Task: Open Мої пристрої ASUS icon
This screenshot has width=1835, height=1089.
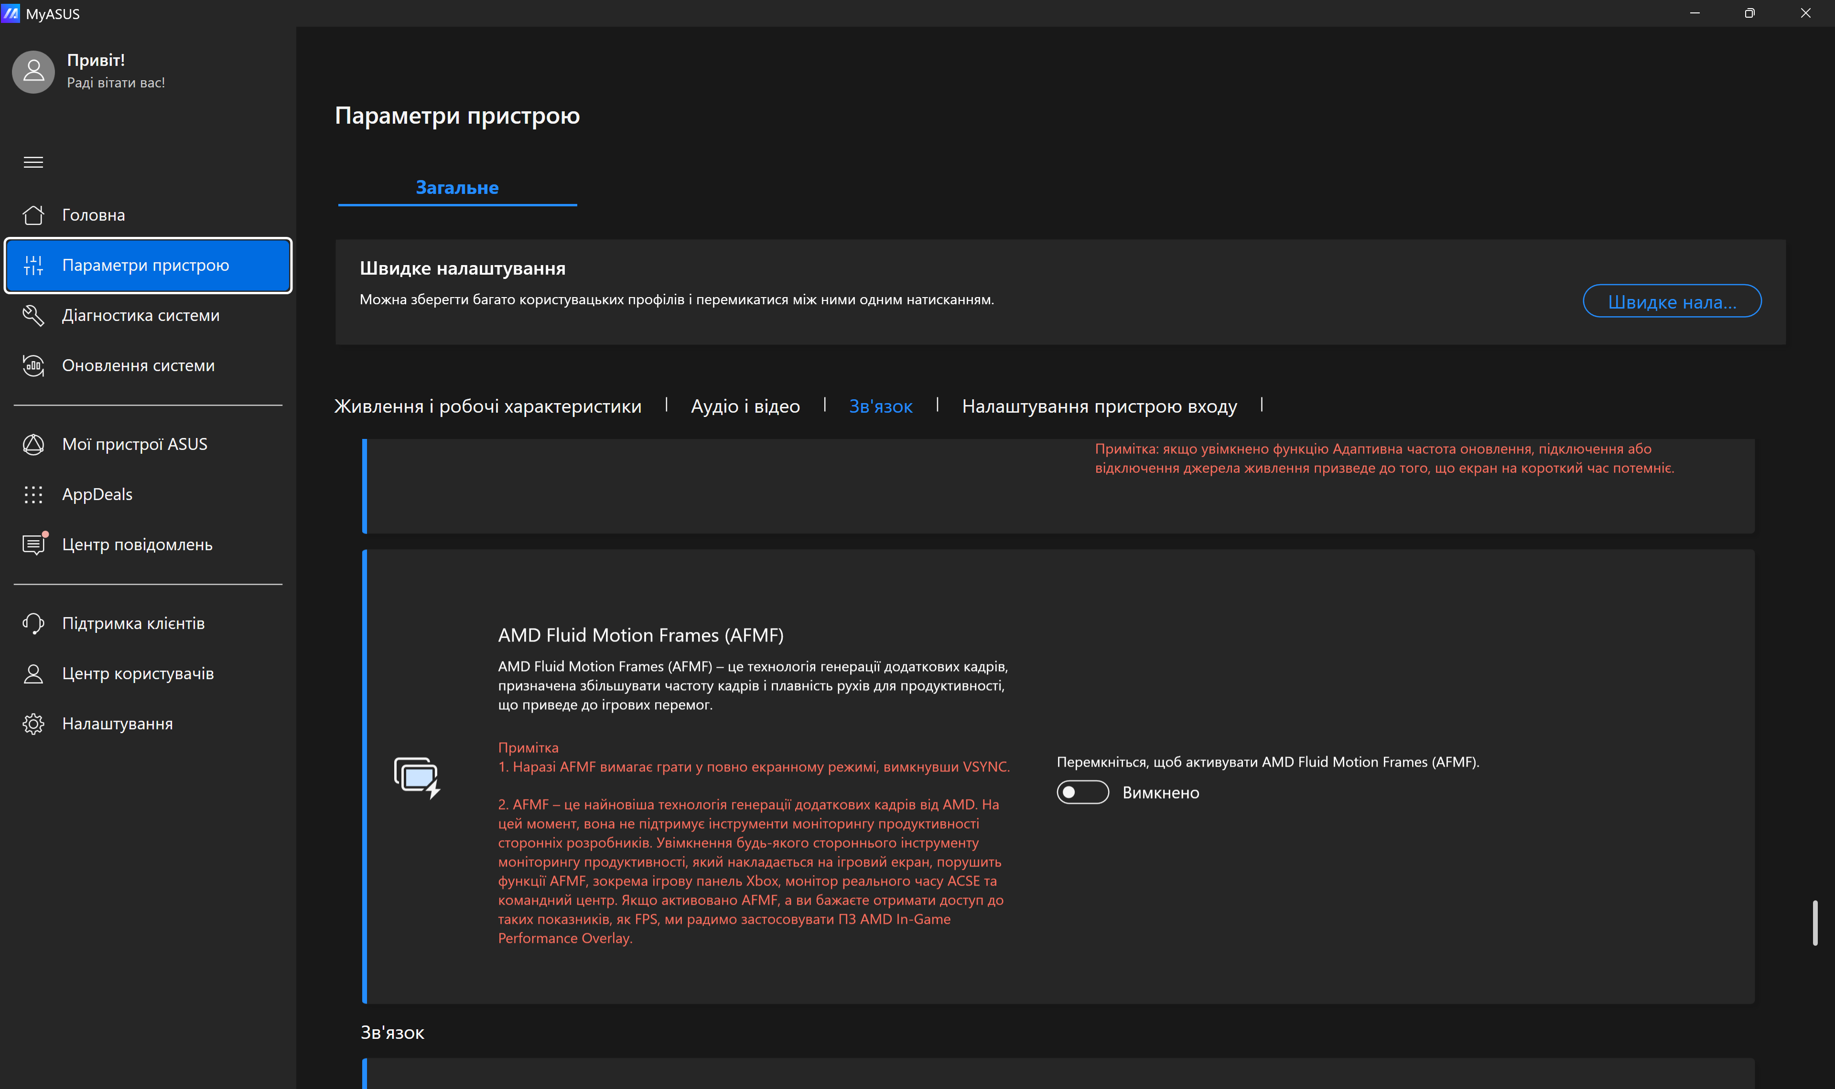Action: click(x=33, y=444)
